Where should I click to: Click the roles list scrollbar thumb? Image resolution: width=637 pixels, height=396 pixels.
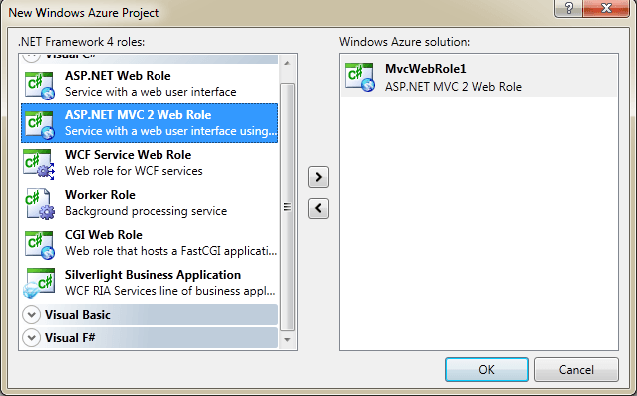tap(287, 207)
